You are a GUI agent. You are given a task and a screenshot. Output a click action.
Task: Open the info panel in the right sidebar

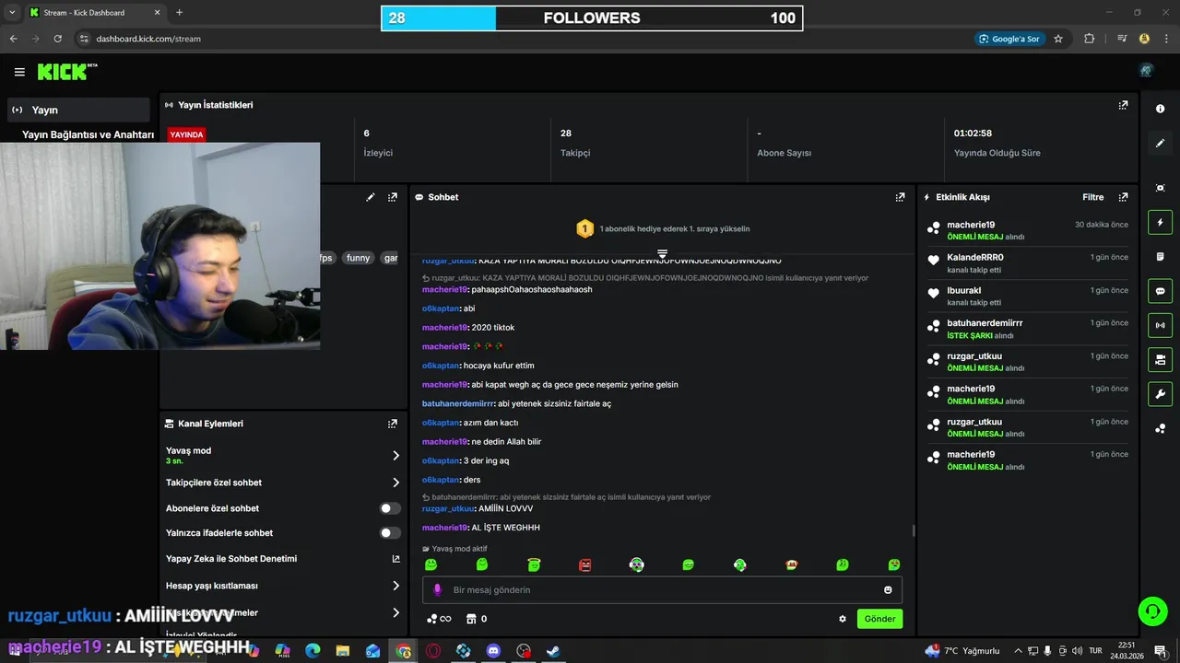pos(1160,109)
